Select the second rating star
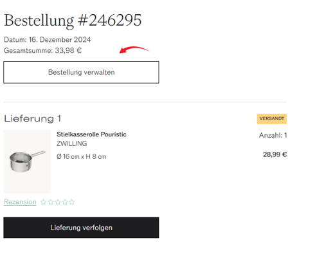This screenshot has width=315, height=256. pos(51,202)
